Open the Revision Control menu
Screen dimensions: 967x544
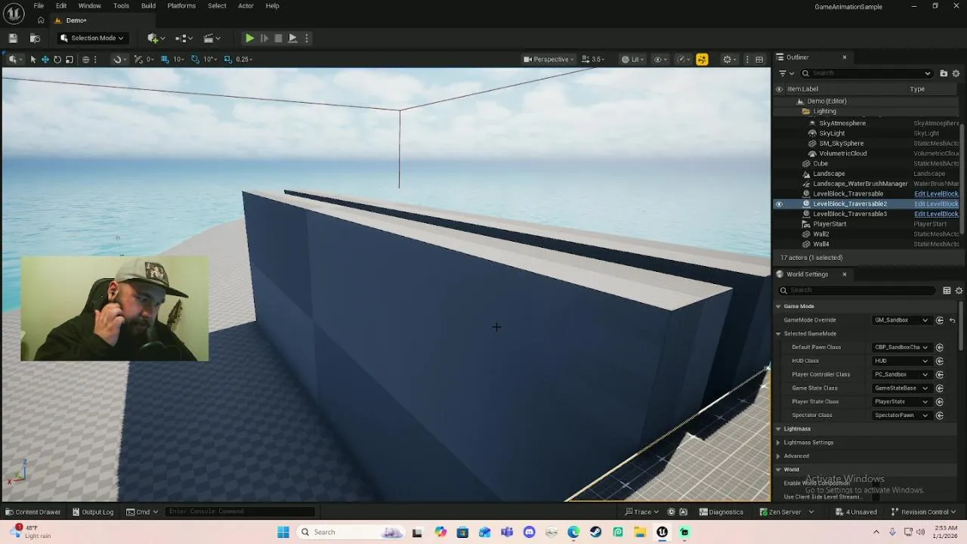click(924, 512)
